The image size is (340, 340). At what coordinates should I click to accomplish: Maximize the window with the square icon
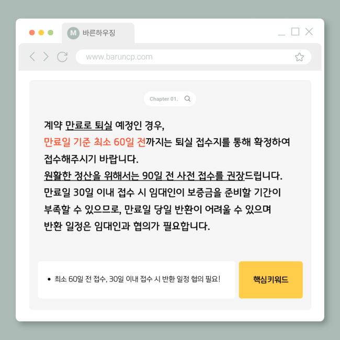click(x=295, y=31)
